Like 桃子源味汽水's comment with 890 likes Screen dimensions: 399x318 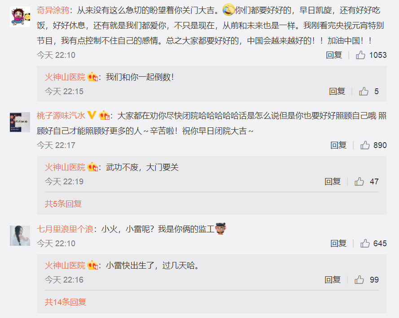click(365, 145)
